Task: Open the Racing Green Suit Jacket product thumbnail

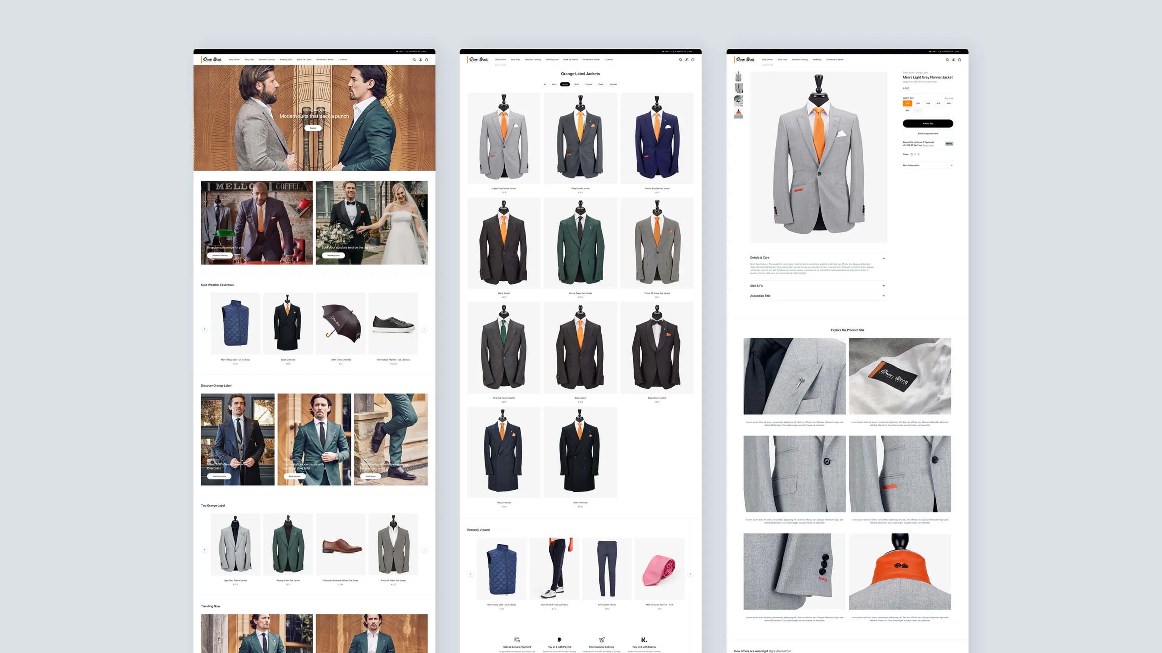Action: click(580, 243)
